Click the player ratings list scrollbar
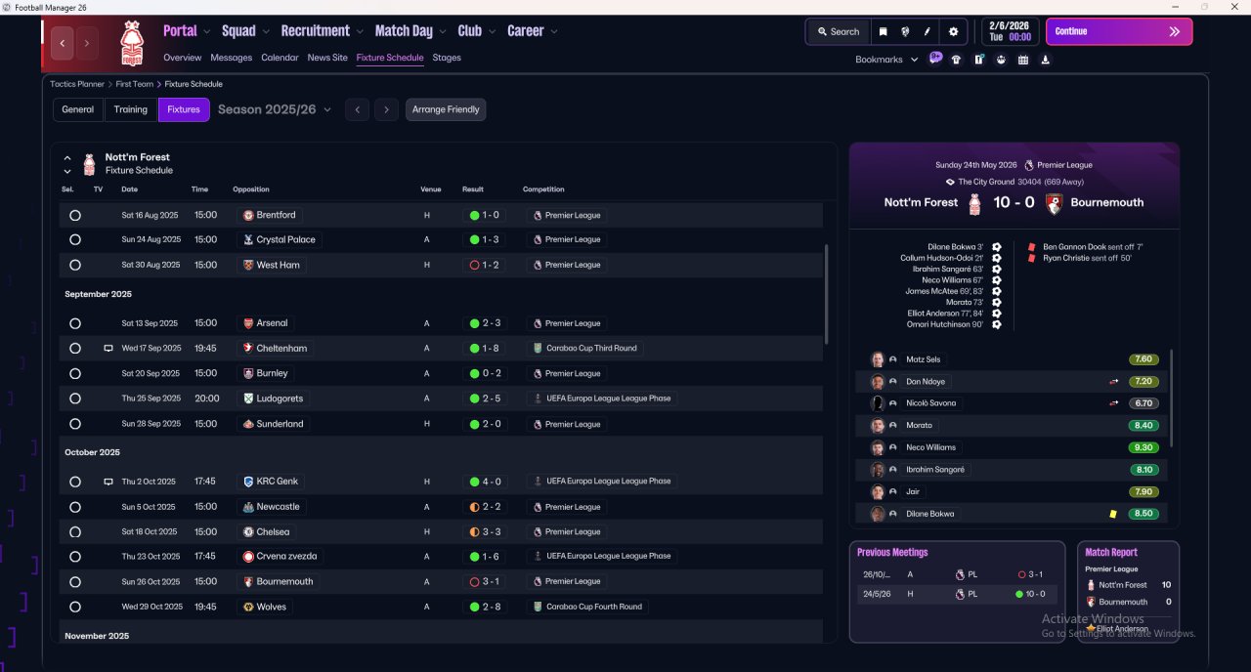 click(x=1170, y=400)
